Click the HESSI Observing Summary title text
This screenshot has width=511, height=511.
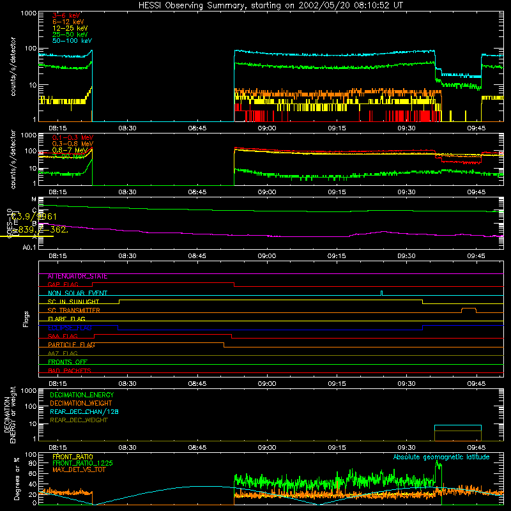tap(271, 6)
